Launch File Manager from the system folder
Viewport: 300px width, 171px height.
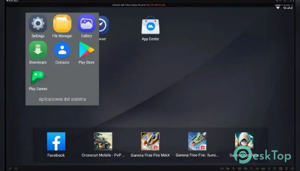[x=62, y=24]
